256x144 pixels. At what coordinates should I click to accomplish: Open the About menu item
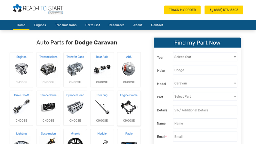click(x=138, y=25)
